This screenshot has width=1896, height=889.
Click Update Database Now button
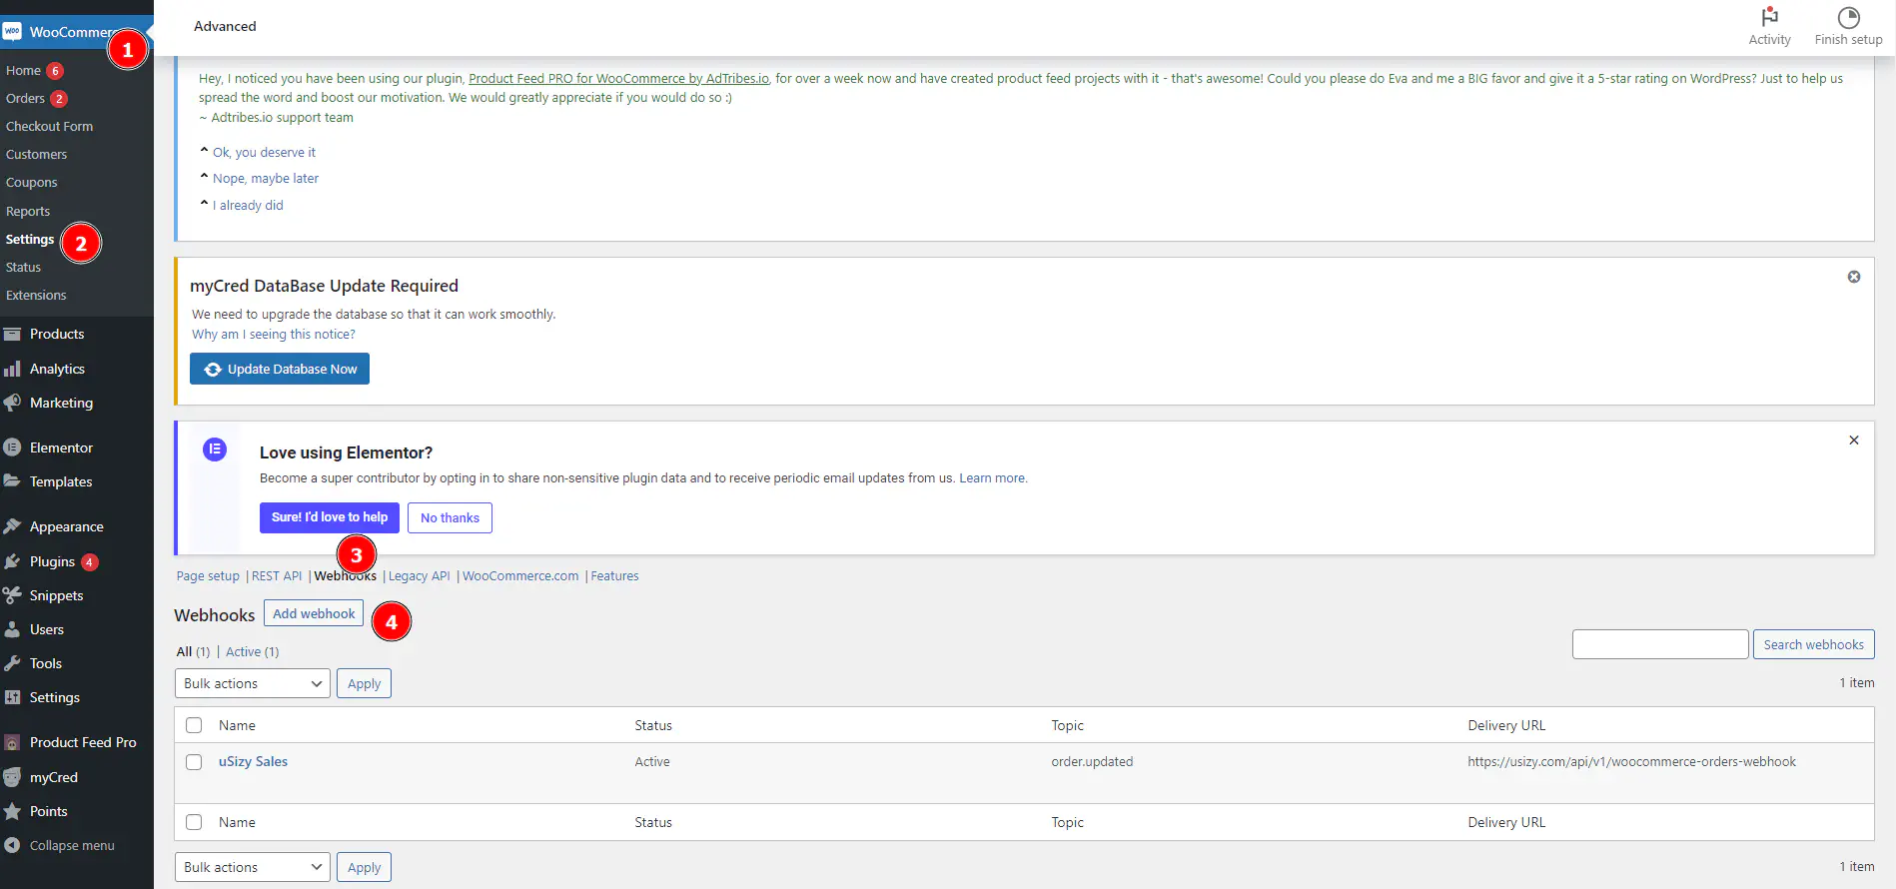[280, 369]
